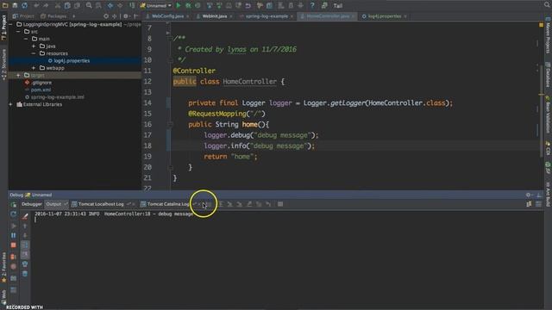Switch to the Debugger tab

(x=32, y=204)
